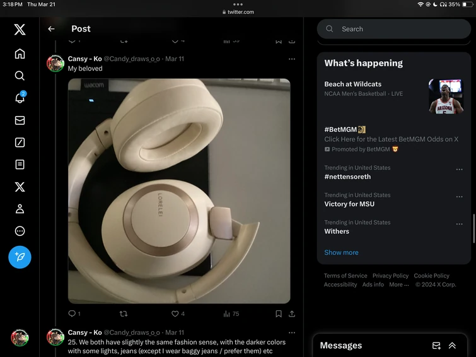Image resolution: width=476 pixels, height=357 pixels.
Task: Open Home from the sidebar
Action: click(20, 54)
